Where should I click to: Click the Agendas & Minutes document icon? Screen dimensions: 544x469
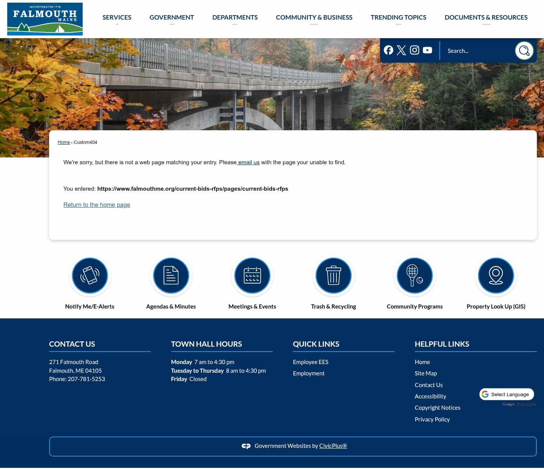[x=171, y=276]
